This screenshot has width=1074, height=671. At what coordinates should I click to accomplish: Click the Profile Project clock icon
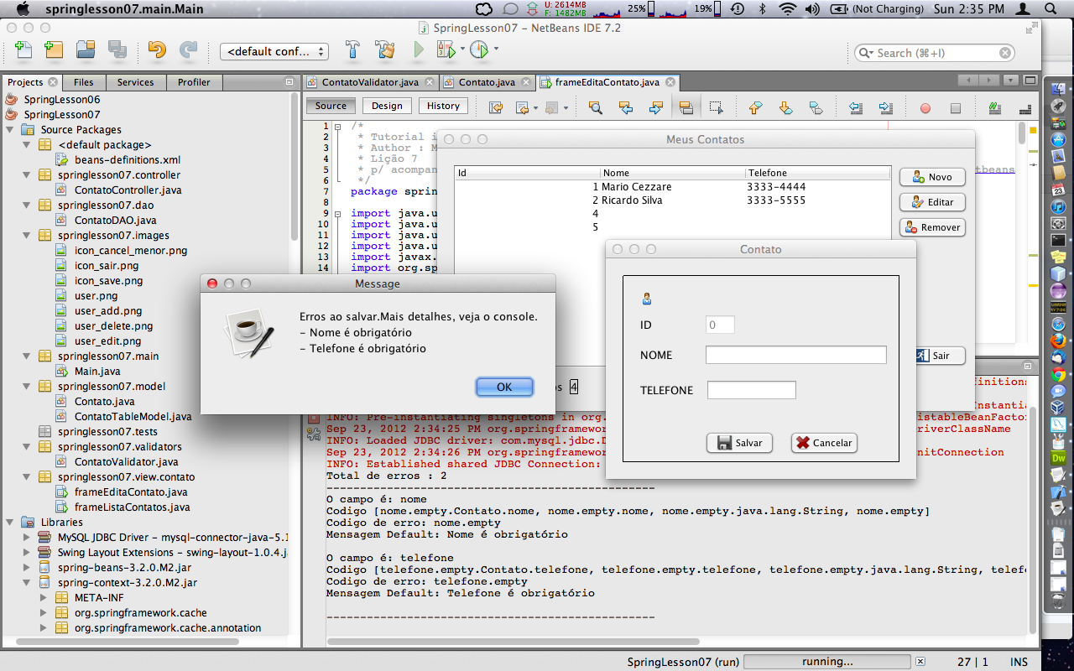pos(478,50)
